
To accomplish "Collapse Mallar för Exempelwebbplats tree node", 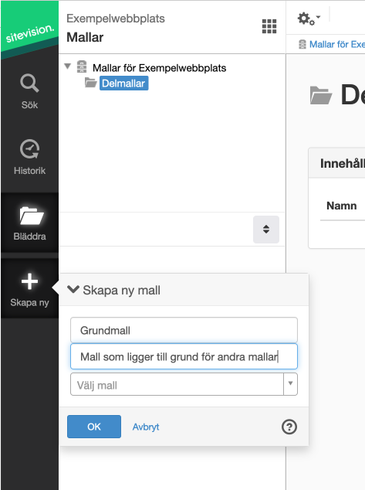I will point(67,66).
